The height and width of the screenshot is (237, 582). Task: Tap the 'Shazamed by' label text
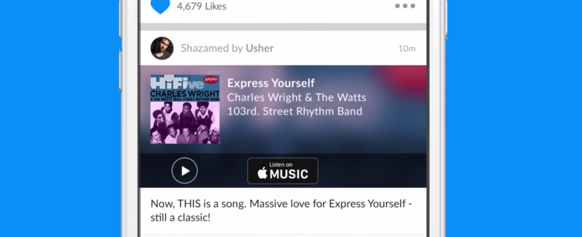[x=212, y=48]
